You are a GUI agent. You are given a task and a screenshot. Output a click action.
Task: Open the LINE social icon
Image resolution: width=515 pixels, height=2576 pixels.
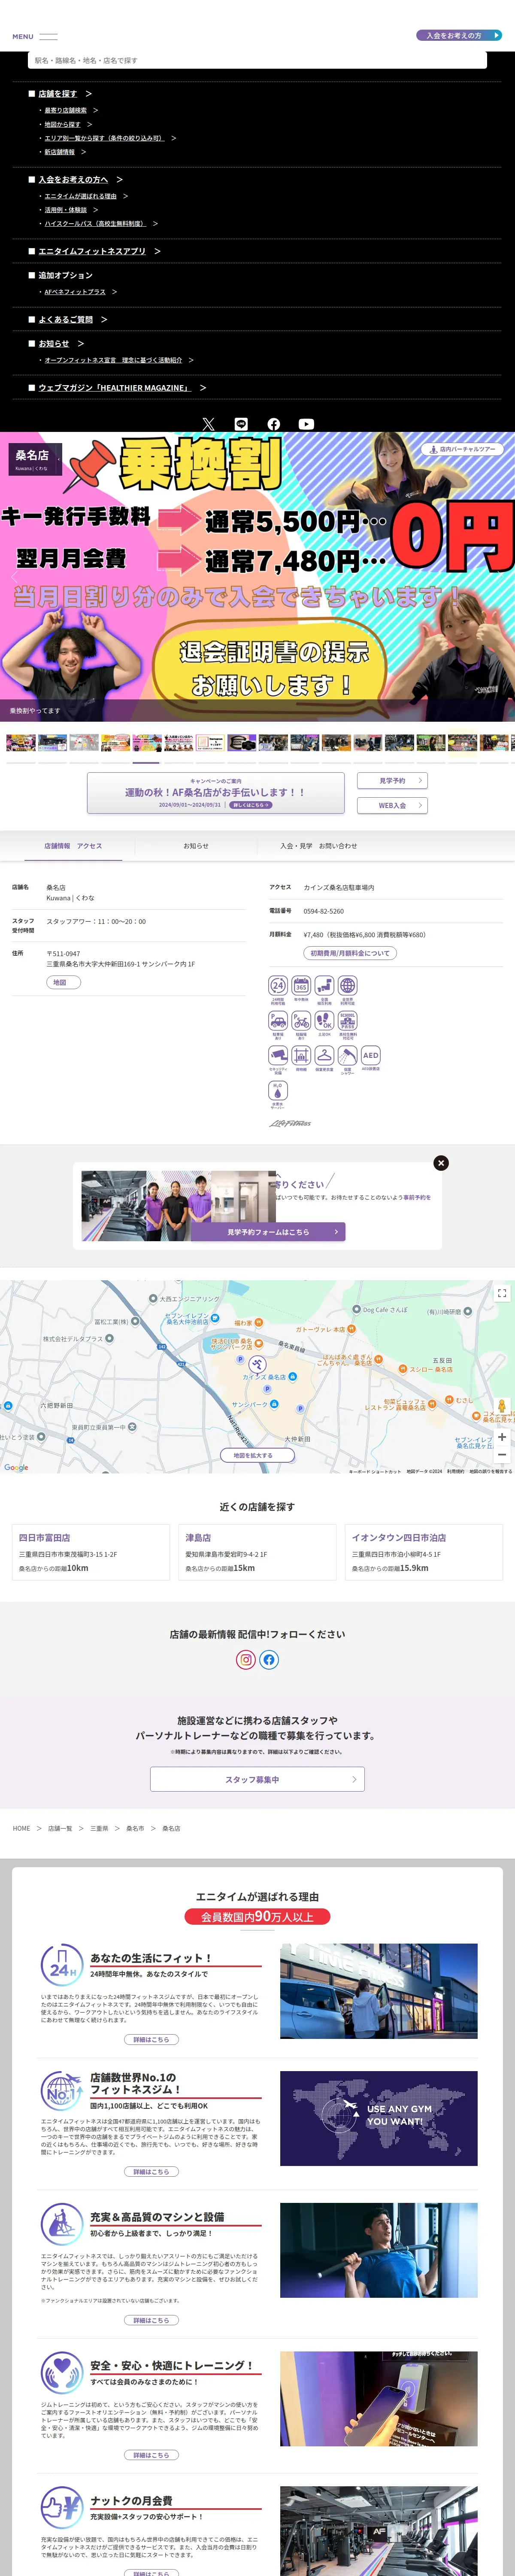point(241,424)
